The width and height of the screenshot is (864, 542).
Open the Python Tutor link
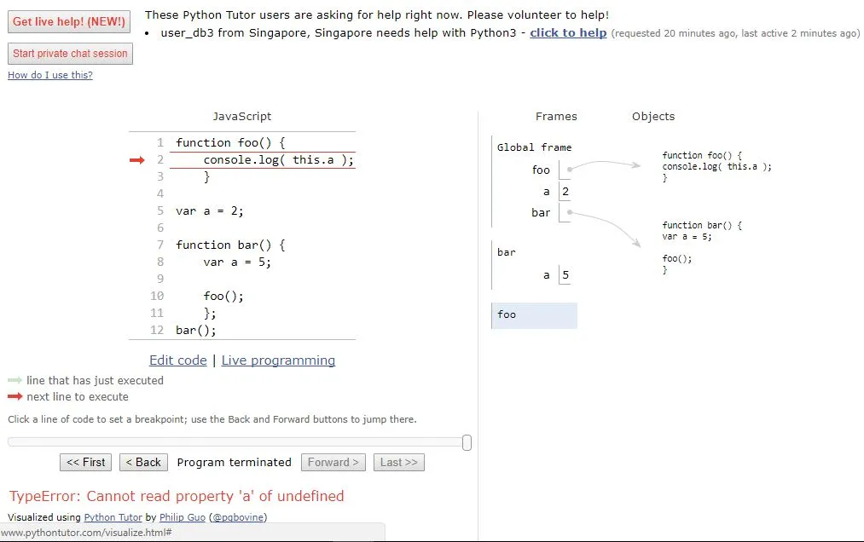click(x=113, y=517)
